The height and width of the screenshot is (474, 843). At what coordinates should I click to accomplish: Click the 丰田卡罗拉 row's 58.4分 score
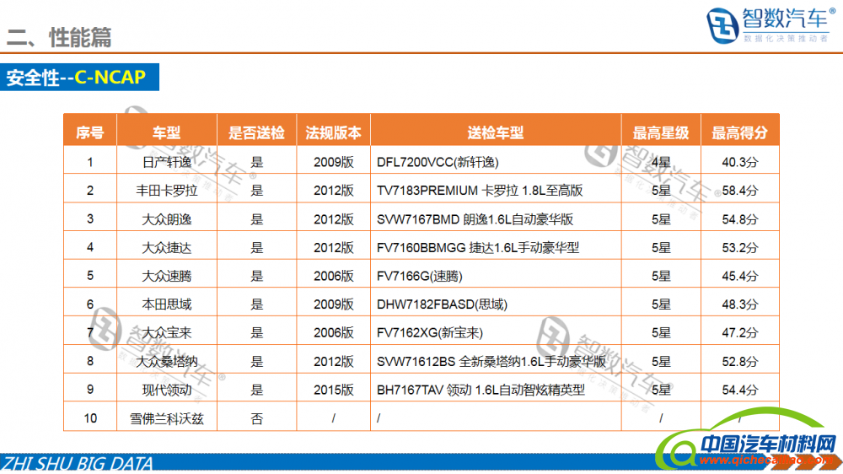[x=739, y=191]
